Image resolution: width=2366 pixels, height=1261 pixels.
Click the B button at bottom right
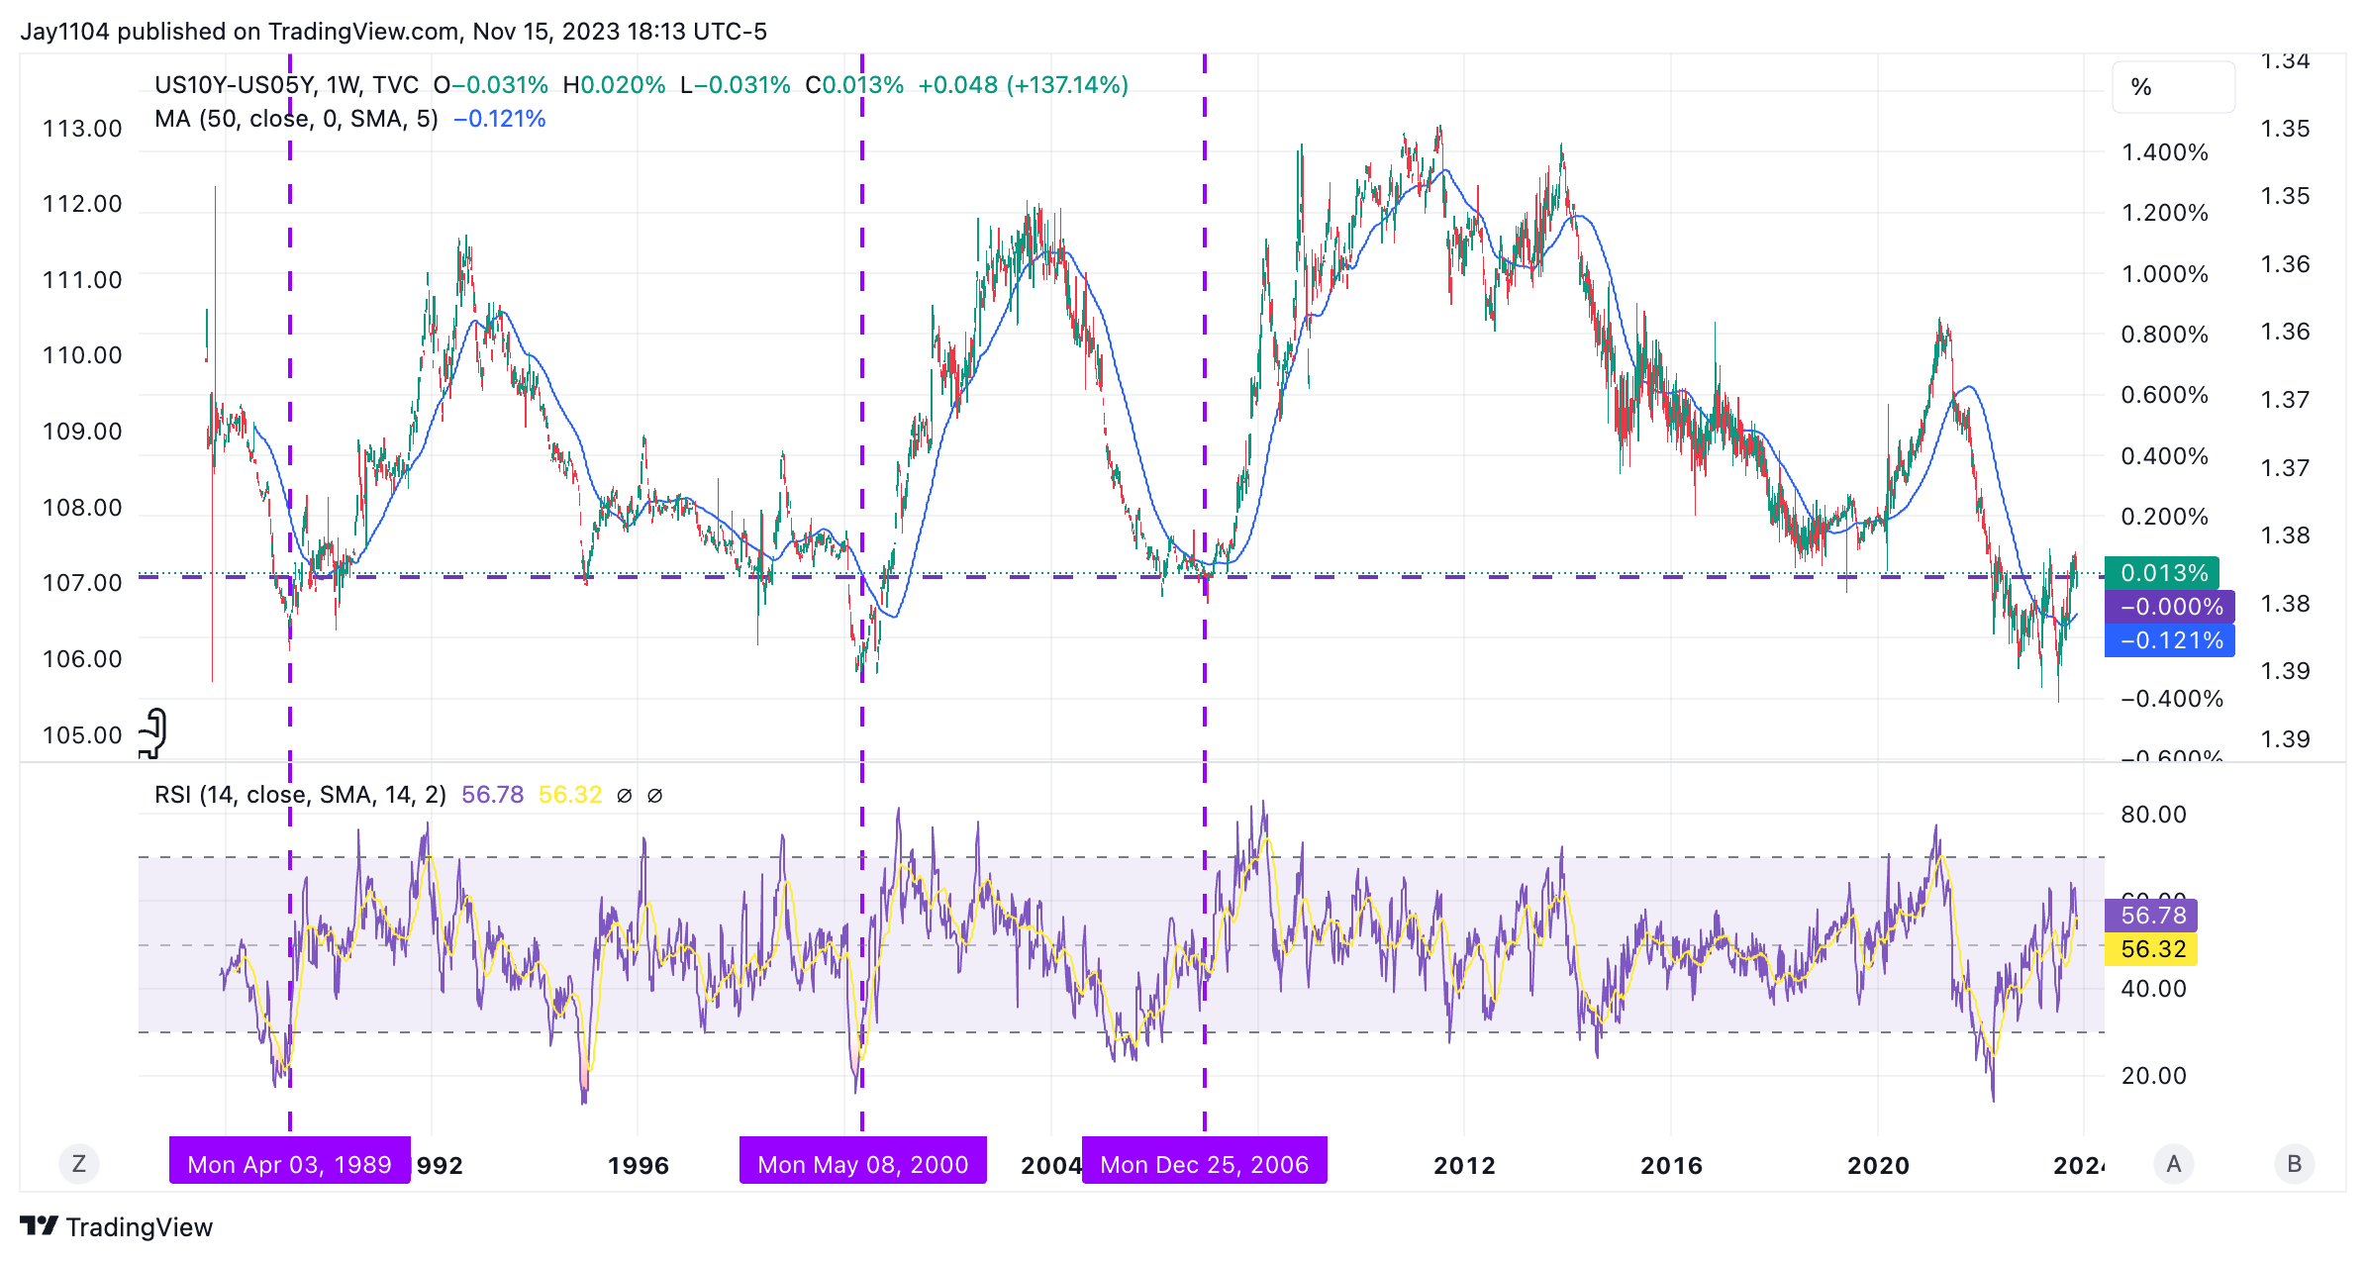[2295, 1164]
